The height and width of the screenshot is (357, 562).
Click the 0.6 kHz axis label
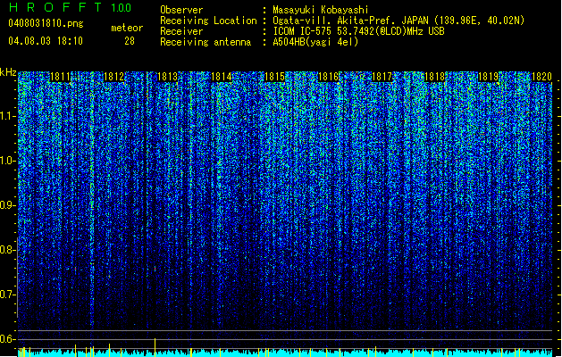point(8,339)
